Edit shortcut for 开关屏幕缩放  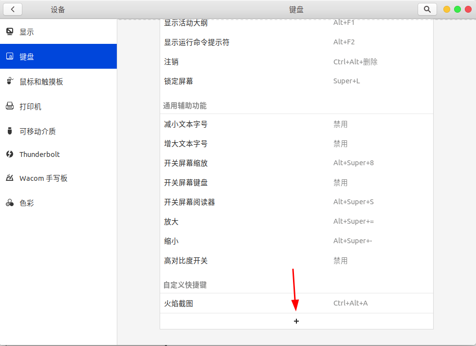click(x=296, y=163)
